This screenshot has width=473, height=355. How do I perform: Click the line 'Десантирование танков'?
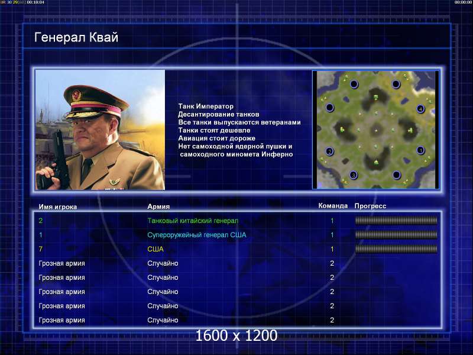(x=218, y=114)
